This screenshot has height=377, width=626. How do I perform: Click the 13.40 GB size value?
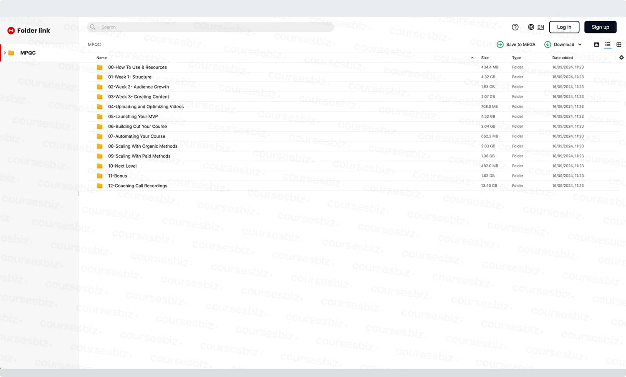pyautogui.click(x=489, y=186)
